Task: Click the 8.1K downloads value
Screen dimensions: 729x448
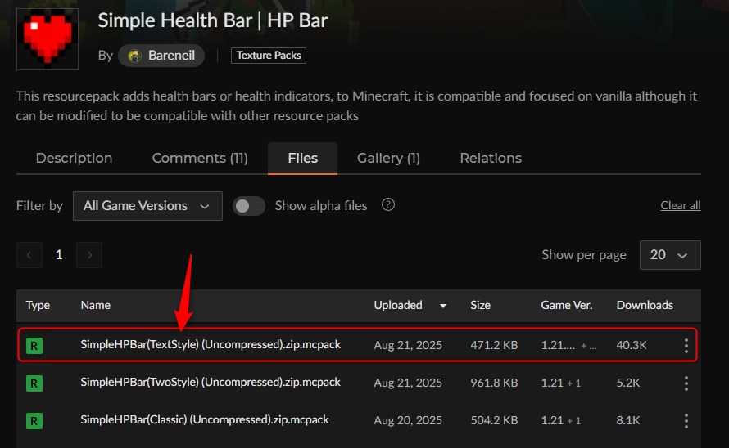Action: click(x=628, y=420)
